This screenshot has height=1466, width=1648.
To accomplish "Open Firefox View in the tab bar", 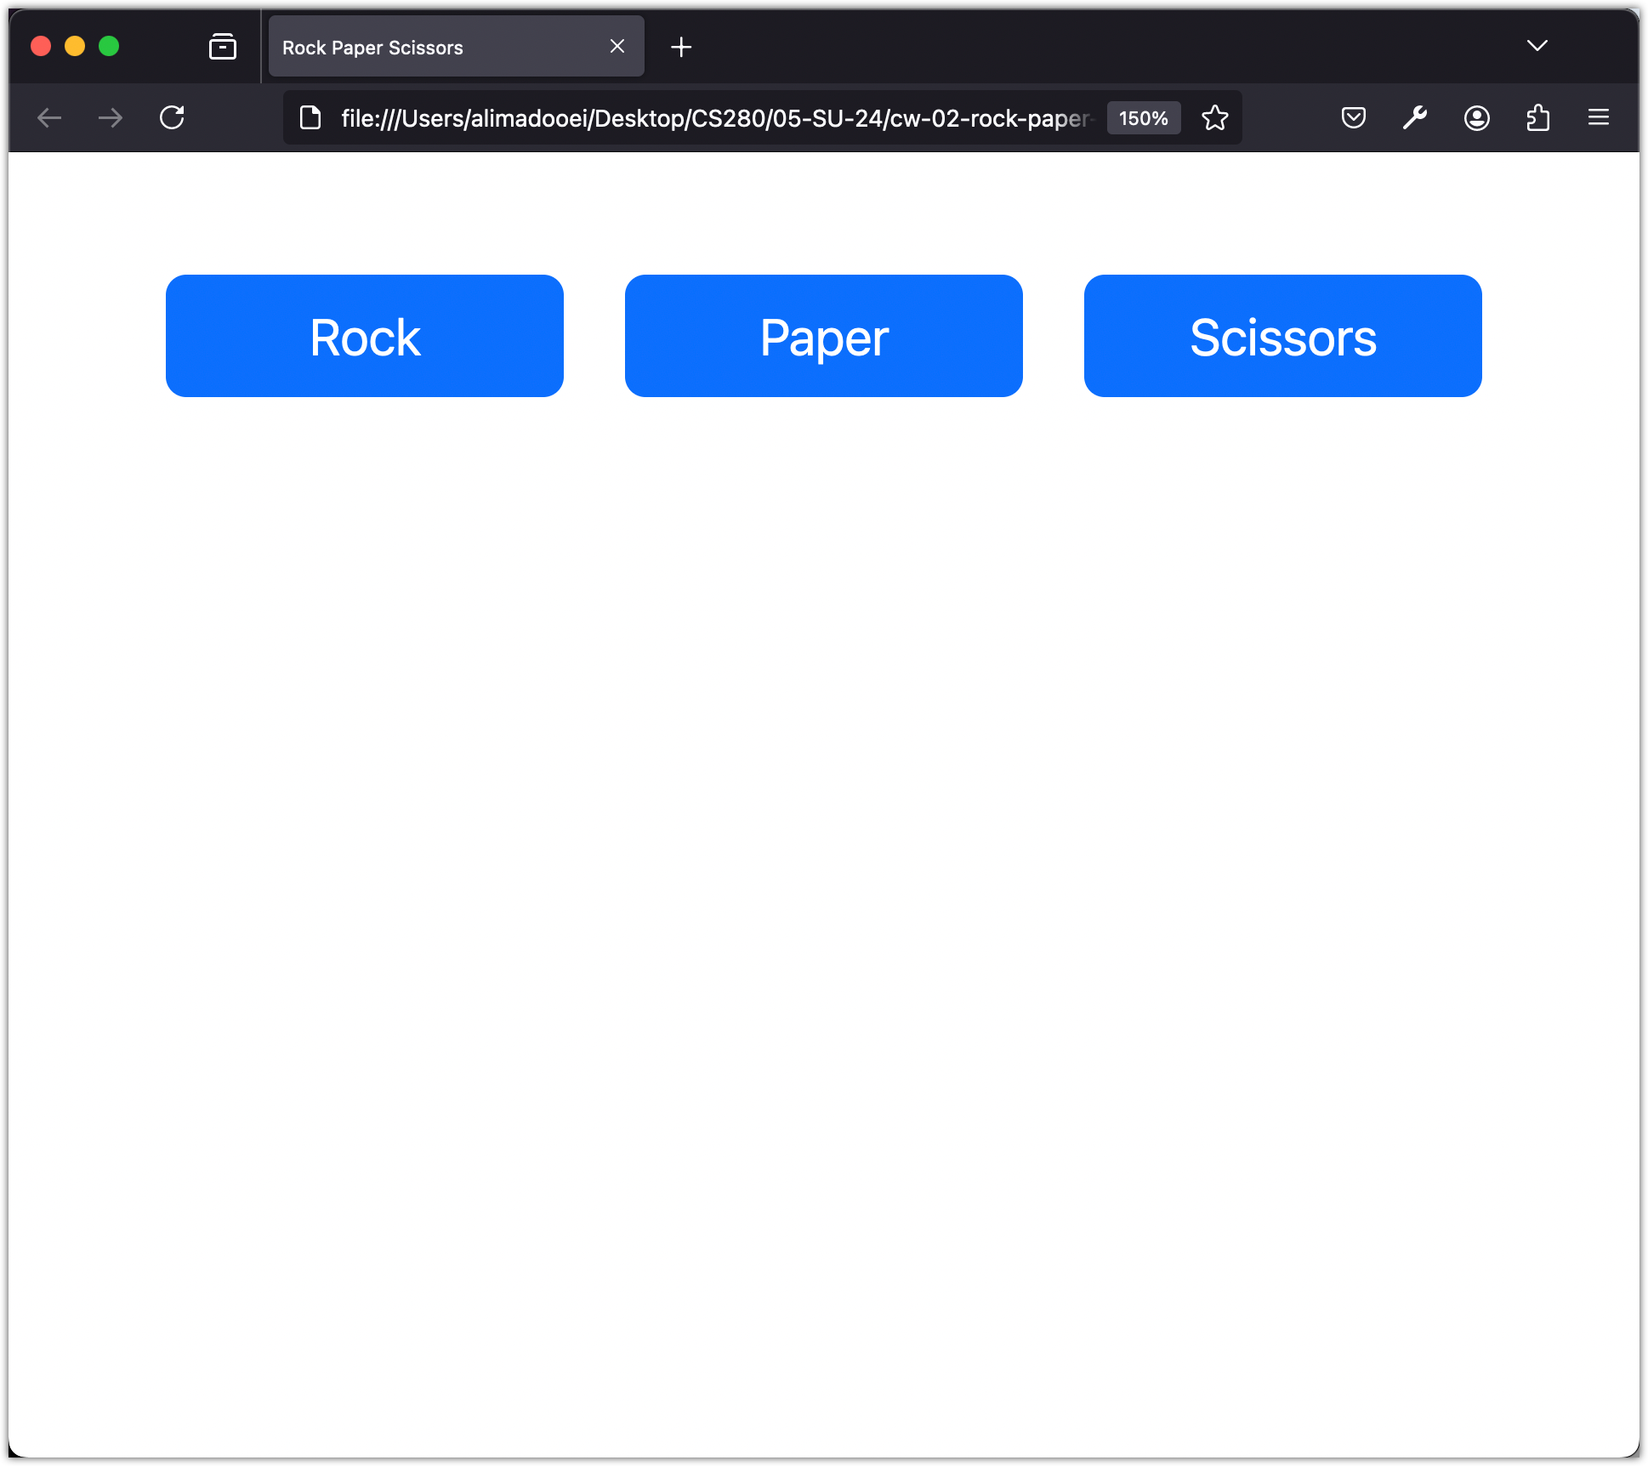I will (x=223, y=46).
